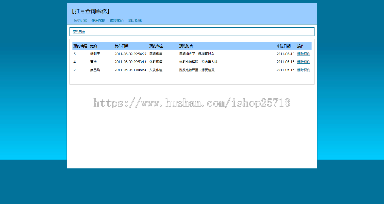
Task: Click the remark starting with 体毛比较稀疏
Action: point(198,62)
